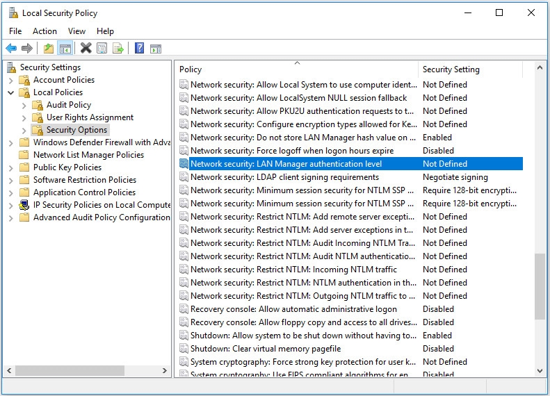Select 'LAN Manager authentication level' policy row
This screenshot has width=550, height=396.
coord(350,164)
